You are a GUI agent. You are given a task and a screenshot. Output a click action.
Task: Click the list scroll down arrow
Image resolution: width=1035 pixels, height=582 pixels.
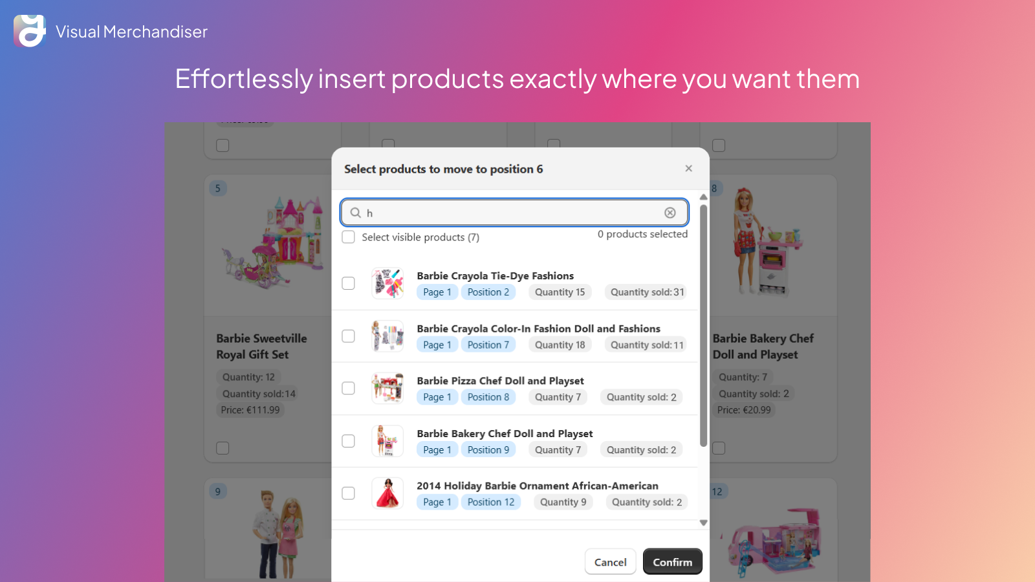(x=703, y=523)
